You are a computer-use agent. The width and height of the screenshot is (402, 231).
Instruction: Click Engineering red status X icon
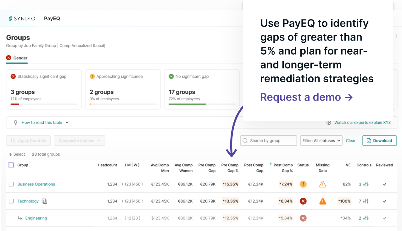(303, 218)
